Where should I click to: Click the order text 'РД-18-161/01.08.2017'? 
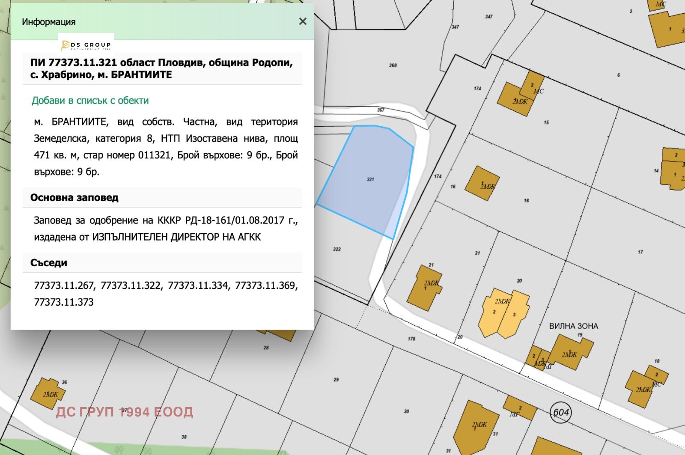pos(235,220)
